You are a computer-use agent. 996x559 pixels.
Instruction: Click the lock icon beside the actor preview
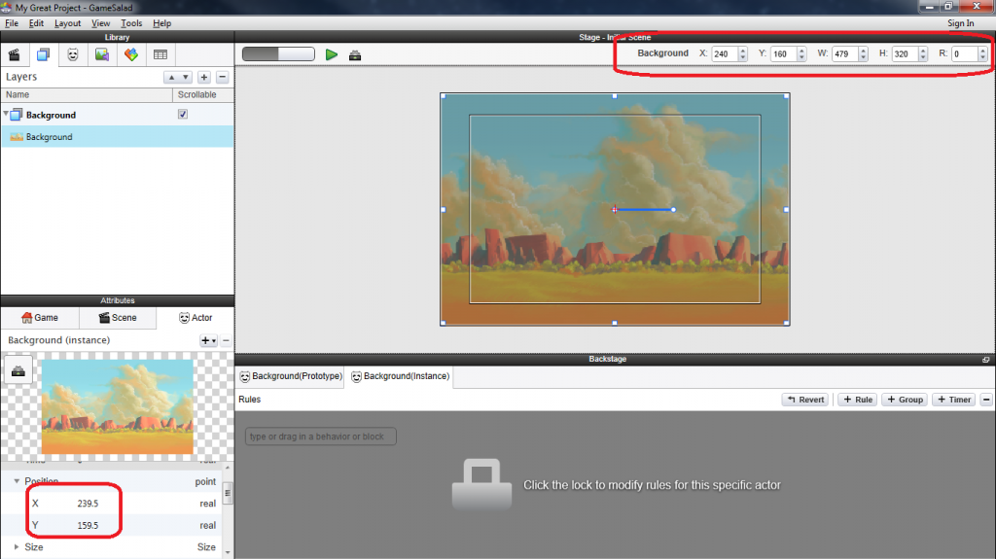(x=18, y=370)
